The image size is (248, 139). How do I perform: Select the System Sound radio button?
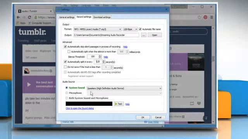[x=67, y=88]
